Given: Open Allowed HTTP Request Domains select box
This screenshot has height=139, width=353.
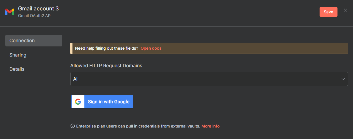Looking at the screenshot, I should 209,79.
